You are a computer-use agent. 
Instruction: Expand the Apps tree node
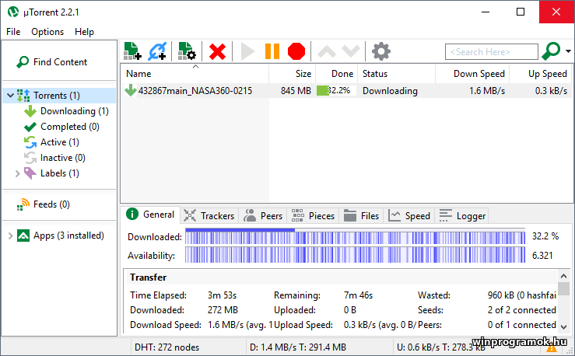[9, 236]
